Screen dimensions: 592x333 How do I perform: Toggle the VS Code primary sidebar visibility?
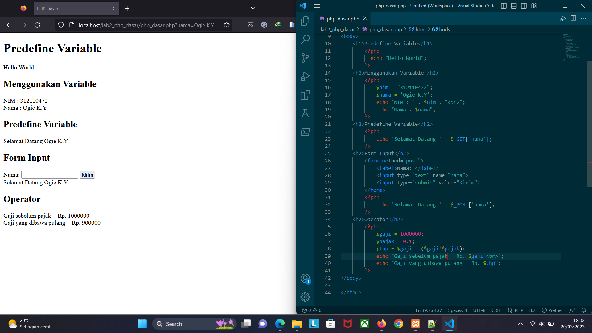[x=504, y=6]
